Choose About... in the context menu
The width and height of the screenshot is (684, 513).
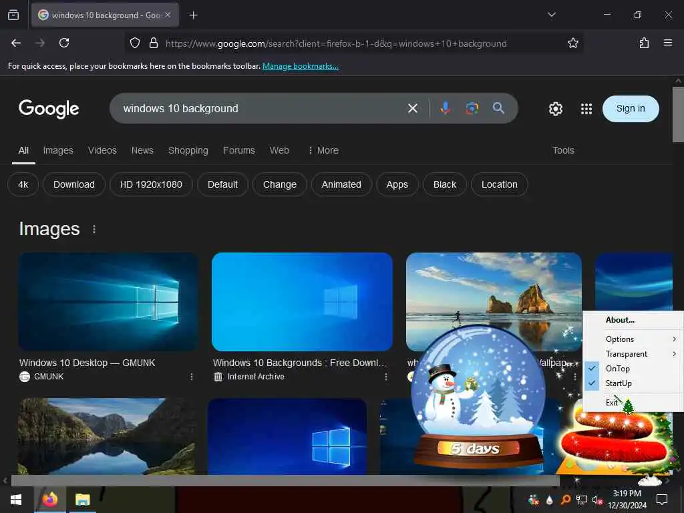tap(633, 320)
